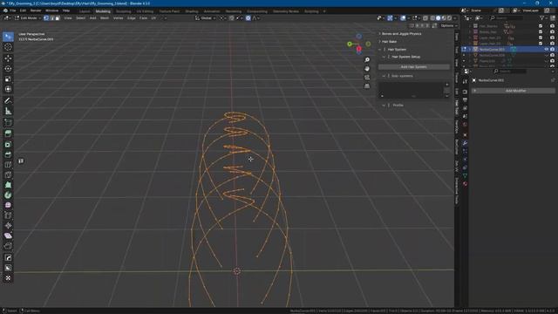This screenshot has height=314, width=558.
Task: Click the zoom magnifier in viewport
Action: tap(367, 60)
